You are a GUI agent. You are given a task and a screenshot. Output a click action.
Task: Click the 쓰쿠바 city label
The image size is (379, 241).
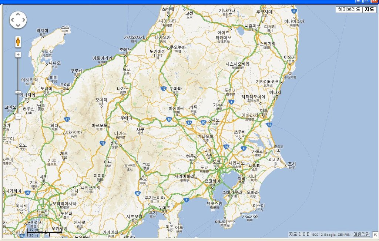coord(240,132)
